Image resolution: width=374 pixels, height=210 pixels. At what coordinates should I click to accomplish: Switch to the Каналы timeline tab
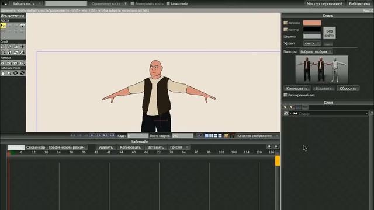[16, 148]
